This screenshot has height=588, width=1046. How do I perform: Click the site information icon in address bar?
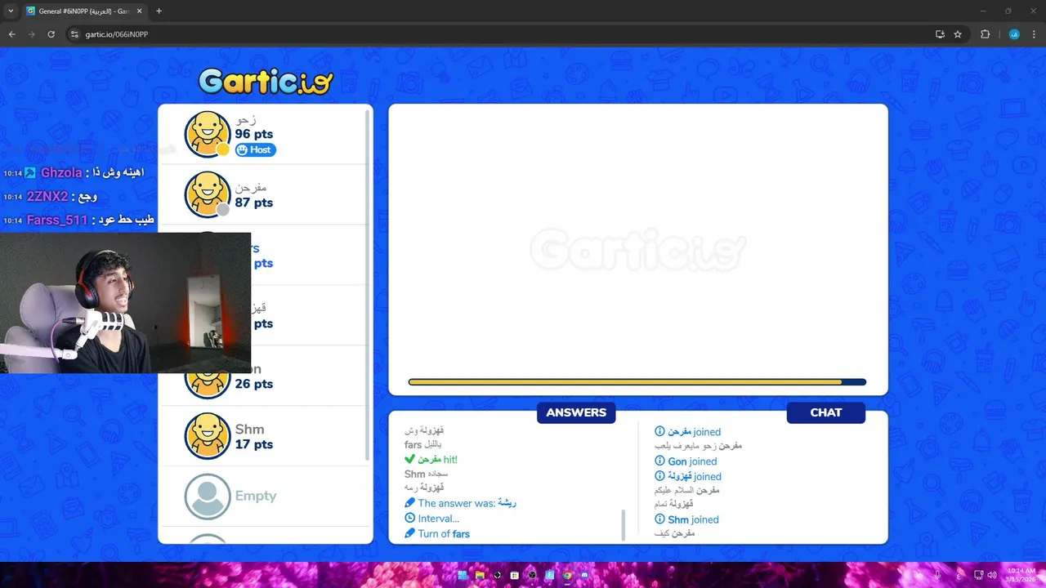[x=74, y=34]
